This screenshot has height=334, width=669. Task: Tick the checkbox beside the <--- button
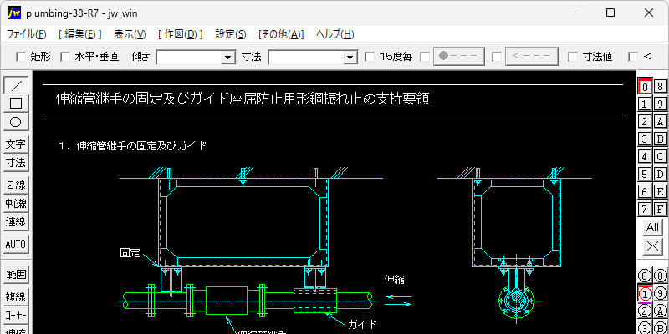coord(496,57)
